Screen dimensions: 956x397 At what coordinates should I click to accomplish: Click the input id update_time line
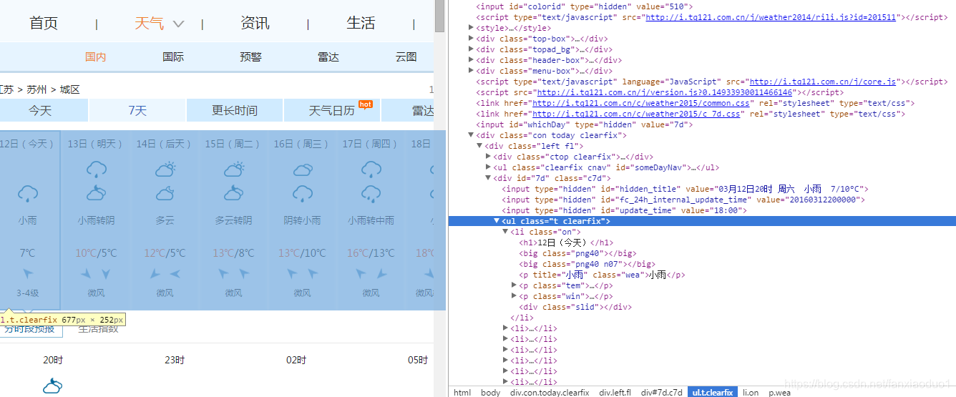(625, 210)
